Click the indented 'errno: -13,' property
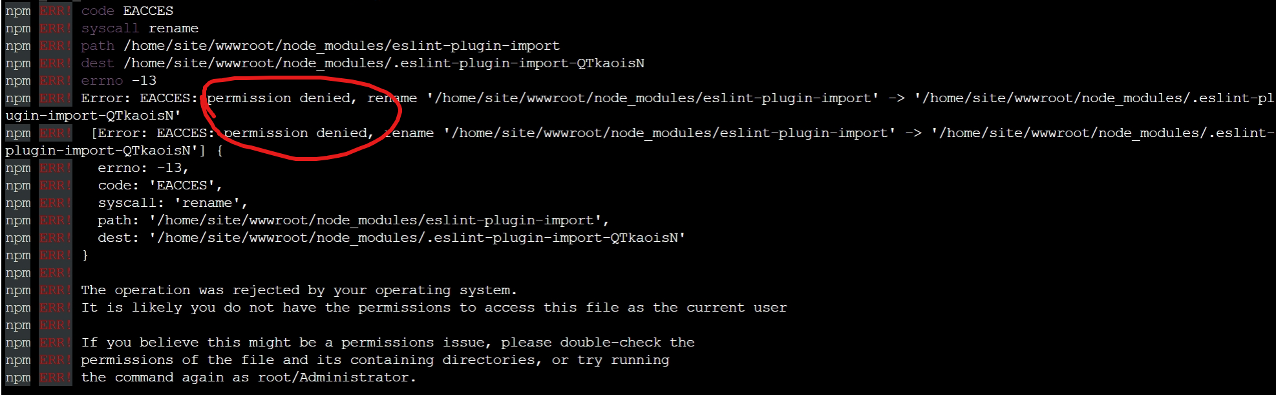 click(143, 168)
